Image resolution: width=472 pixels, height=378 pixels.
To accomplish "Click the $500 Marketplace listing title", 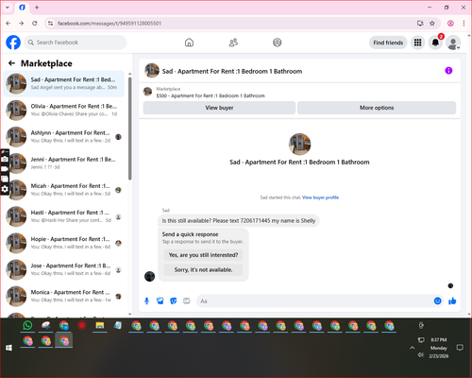I will 211,95.
